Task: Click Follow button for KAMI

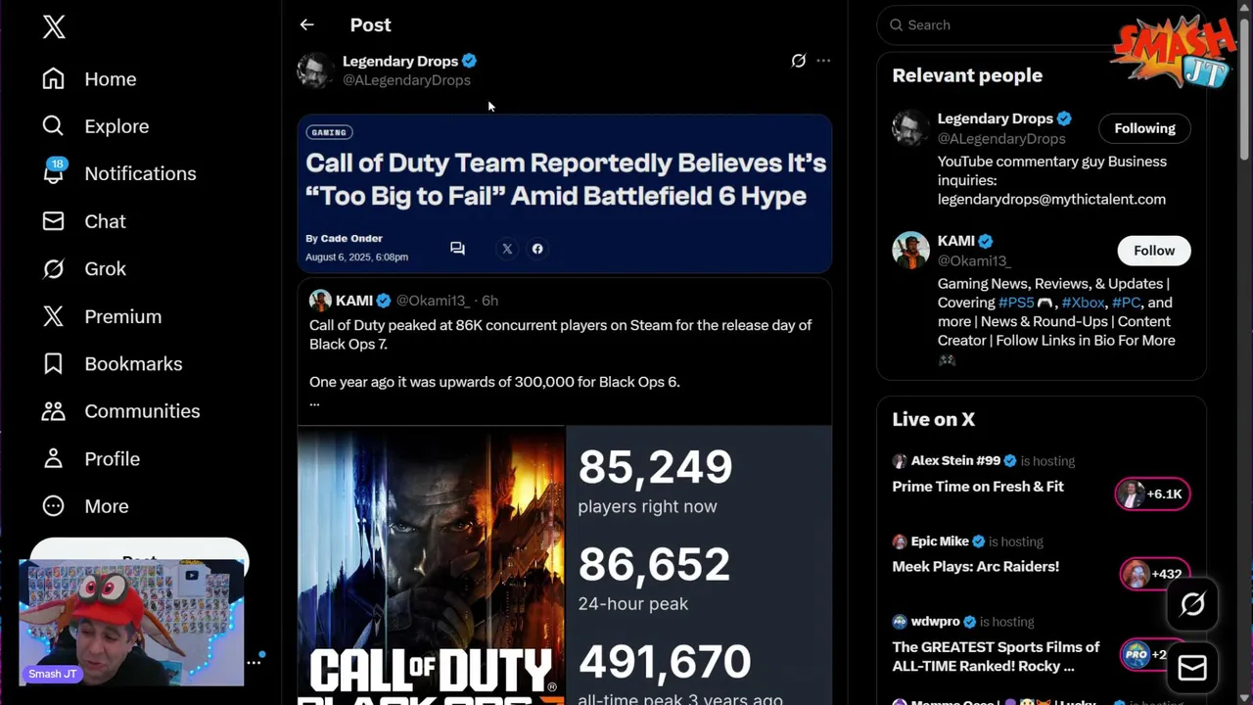Action: click(x=1154, y=251)
